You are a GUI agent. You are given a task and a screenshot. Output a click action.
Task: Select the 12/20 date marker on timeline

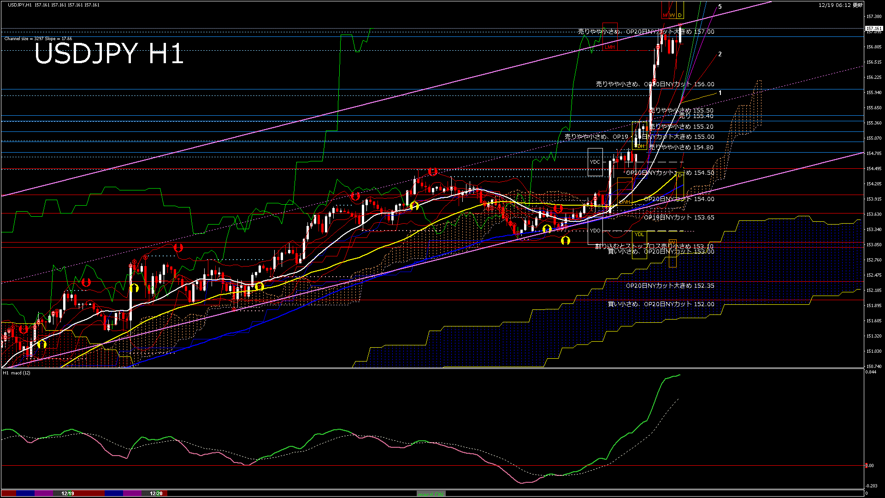pos(156,493)
